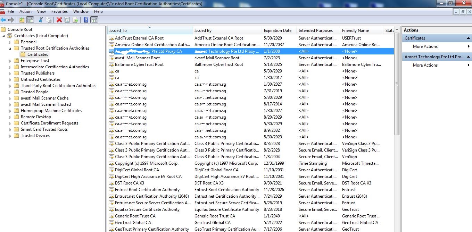Screen dimensions: 472x232
Task: Expand Third-Party Root Certification Authorities arrow
Action: [x=10, y=86]
